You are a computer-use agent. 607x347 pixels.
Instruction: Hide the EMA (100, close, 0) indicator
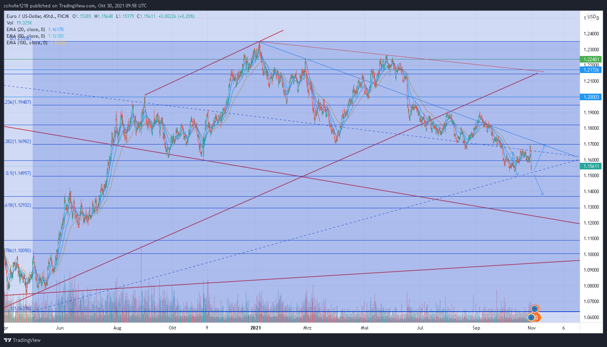click(x=26, y=43)
